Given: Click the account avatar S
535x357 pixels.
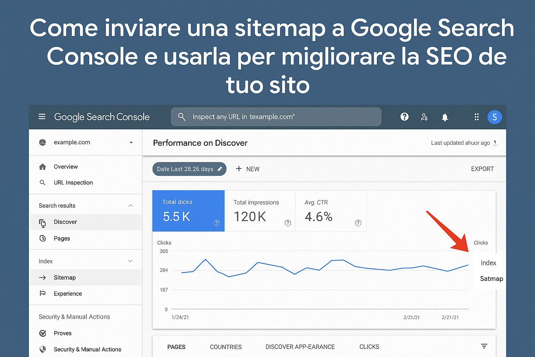Looking at the screenshot, I should (494, 117).
